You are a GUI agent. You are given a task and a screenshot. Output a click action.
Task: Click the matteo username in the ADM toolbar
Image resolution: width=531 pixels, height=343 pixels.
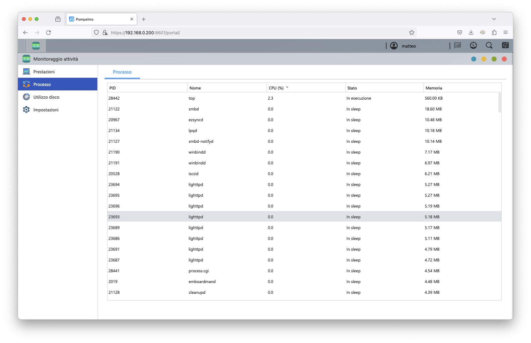click(x=409, y=46)
